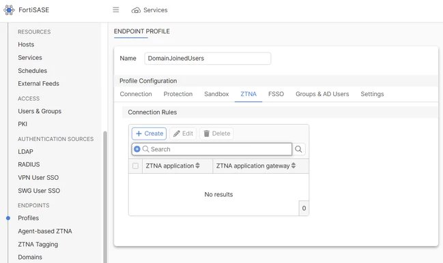The image size is (443, 263).
Task: Click the magnifier search button beside search field
Action: point(298,149)
